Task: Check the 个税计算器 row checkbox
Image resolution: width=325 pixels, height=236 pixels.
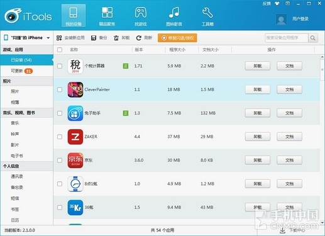Action: [60, 66]
